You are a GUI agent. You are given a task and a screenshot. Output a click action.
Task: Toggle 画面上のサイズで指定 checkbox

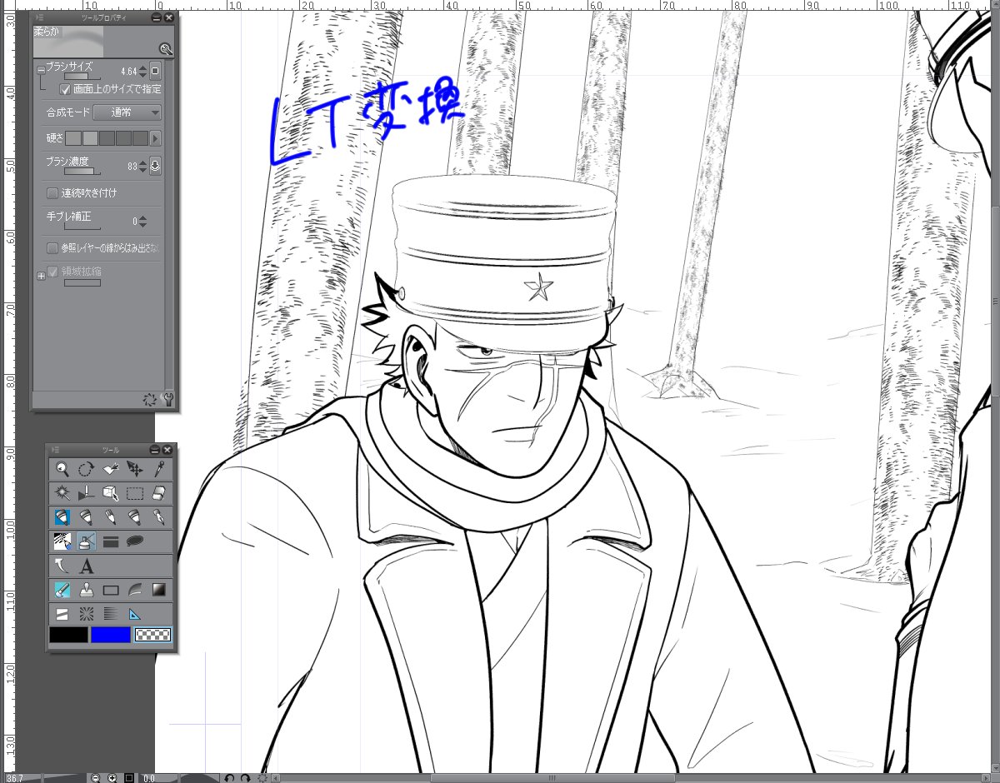coord(65,88)
